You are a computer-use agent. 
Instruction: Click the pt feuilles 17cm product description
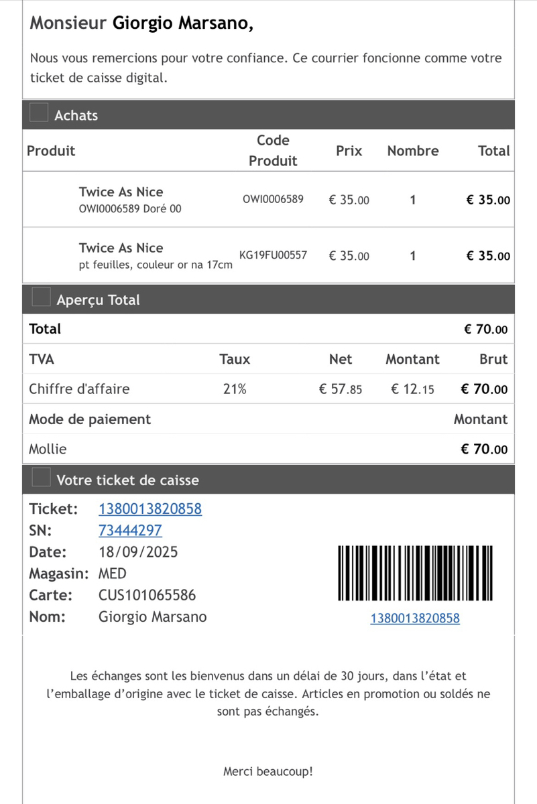pyautogui.click(x=156, y=265)
